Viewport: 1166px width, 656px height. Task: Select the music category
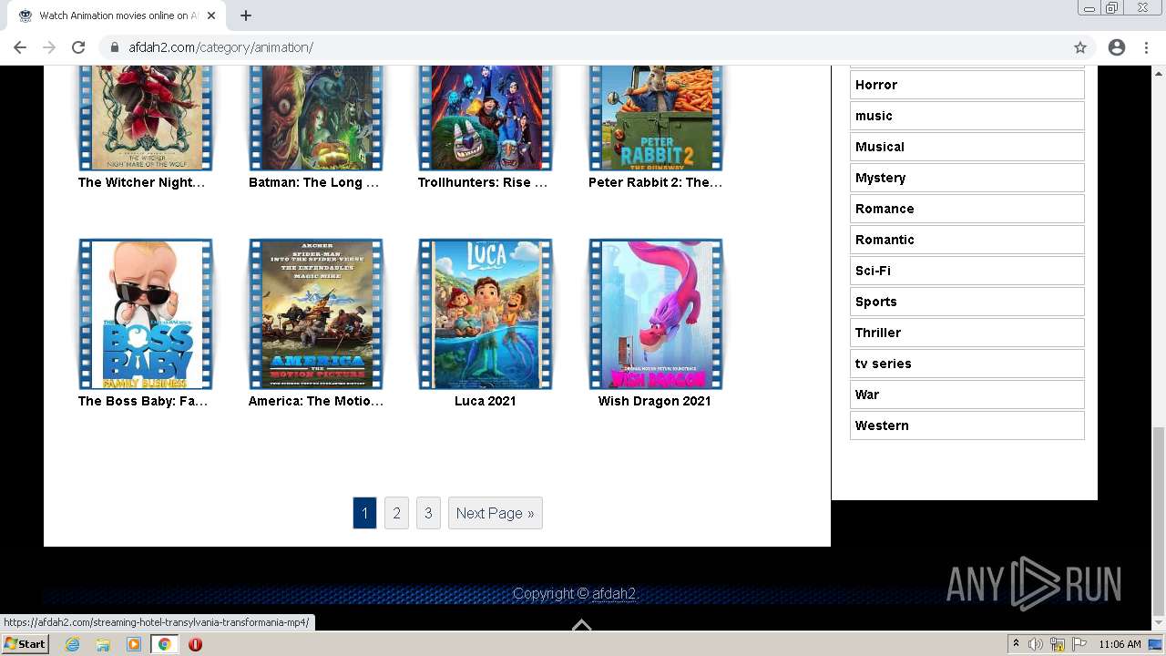[967, 116]
